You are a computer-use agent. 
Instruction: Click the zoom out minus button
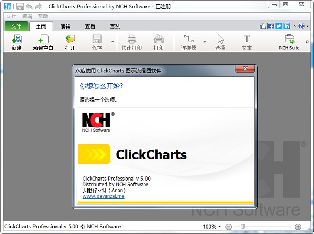pyautogui.click(x=229, y=227)
